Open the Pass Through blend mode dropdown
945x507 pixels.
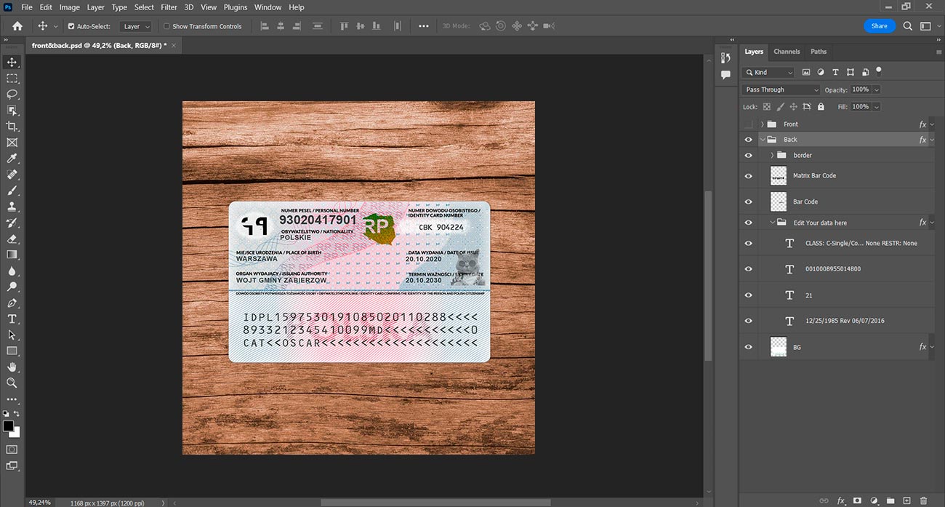(x=781, y=89)
